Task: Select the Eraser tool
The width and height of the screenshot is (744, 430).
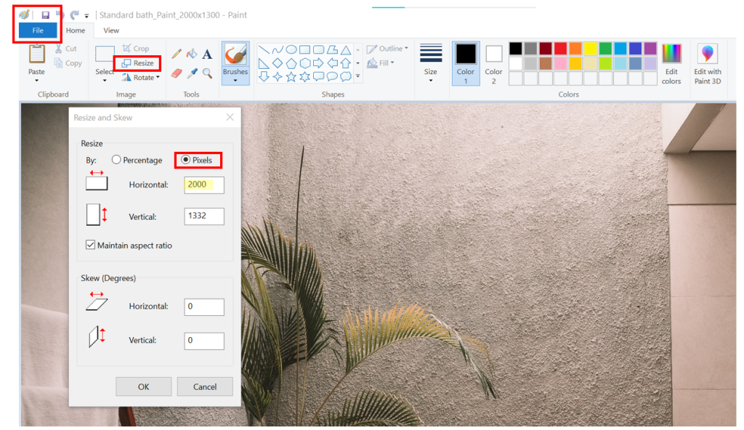Action: click(x=177, y=73)
